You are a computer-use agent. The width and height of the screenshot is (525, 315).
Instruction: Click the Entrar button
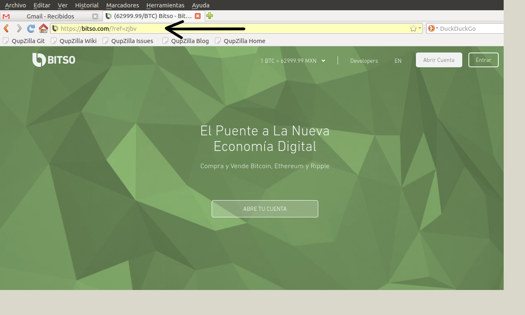coord(484,60)
